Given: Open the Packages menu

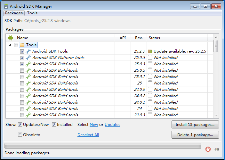Looking at the screenshot, I should [x=14, y=13].
